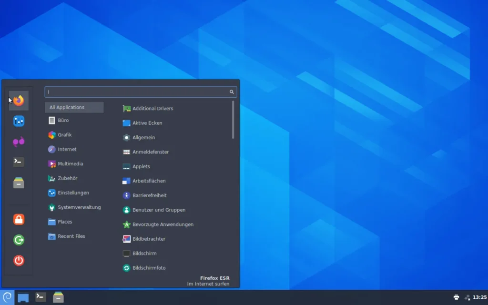
Task: Launch Additional Drivers application
Action: click(x=152, y=109)
